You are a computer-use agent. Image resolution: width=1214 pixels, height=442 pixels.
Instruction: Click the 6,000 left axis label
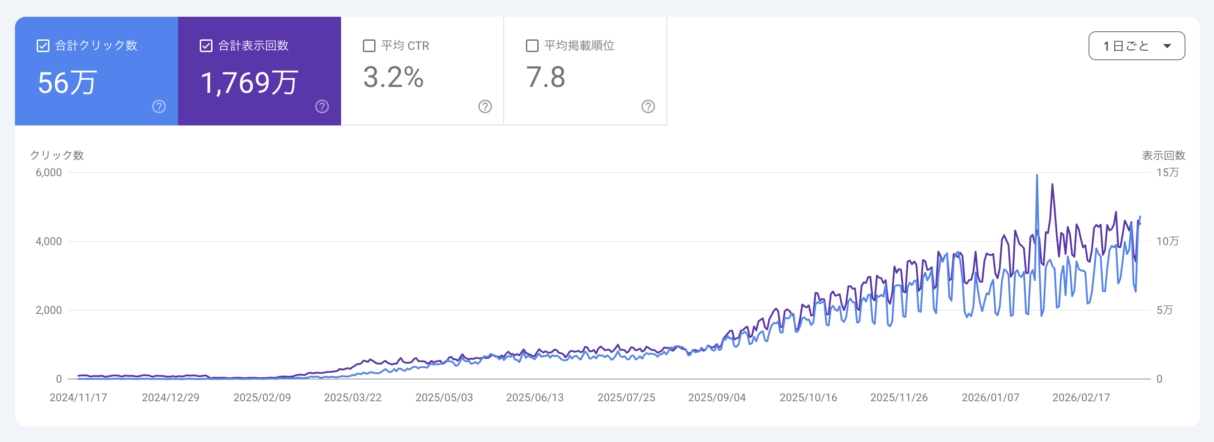click(48, 173)
